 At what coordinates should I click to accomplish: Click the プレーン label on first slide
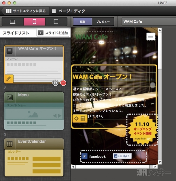pyautogui.click(x=12, y=59)
